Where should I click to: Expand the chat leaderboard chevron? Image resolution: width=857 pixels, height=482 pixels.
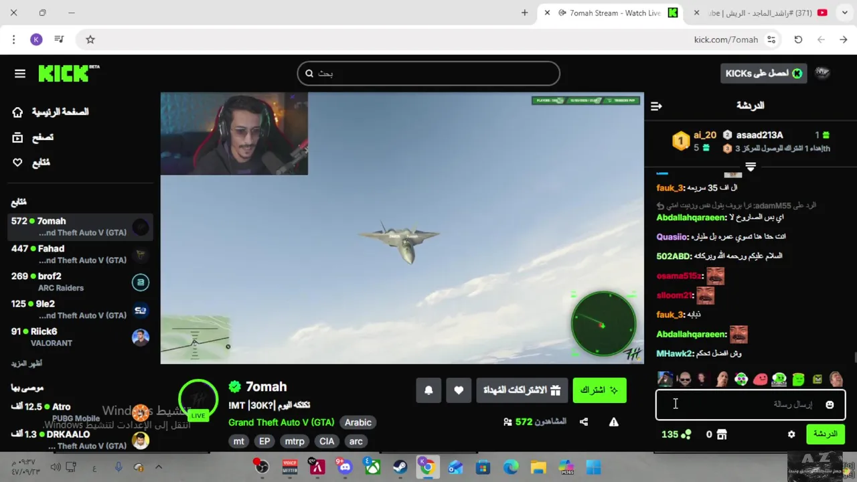[751, 167]
